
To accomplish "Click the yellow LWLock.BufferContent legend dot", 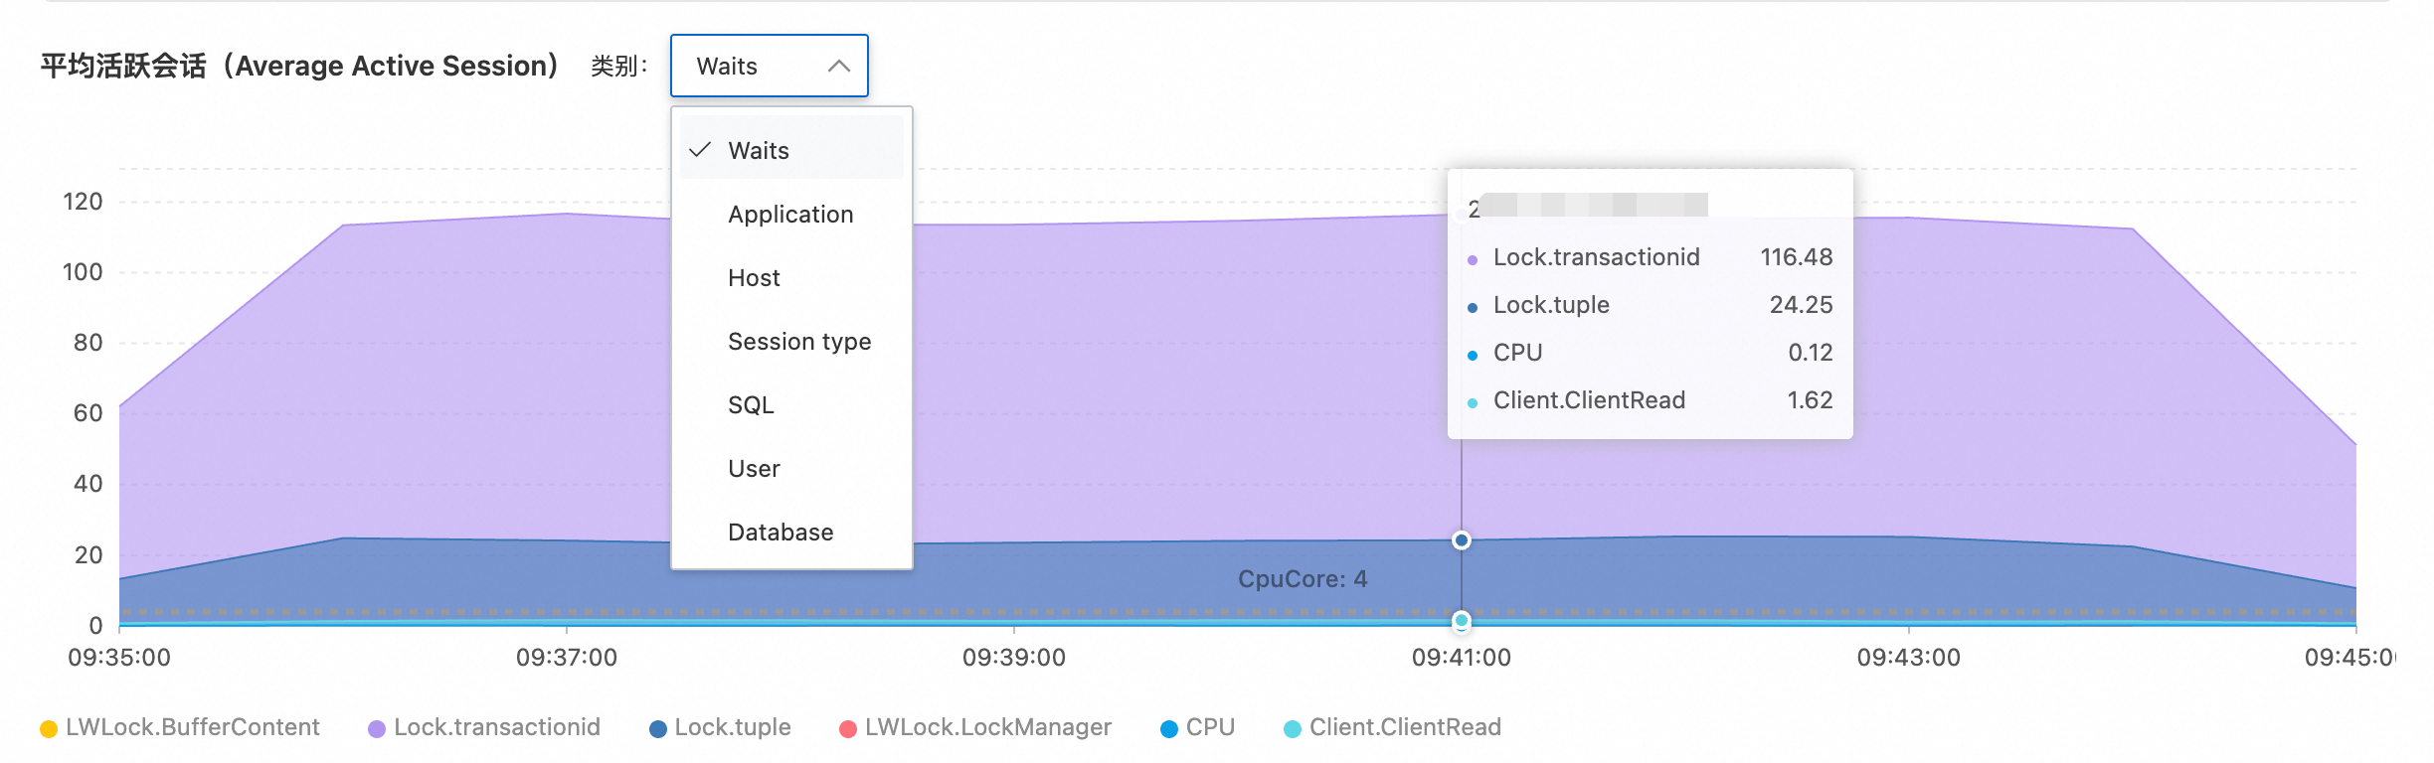I will 48,729.
